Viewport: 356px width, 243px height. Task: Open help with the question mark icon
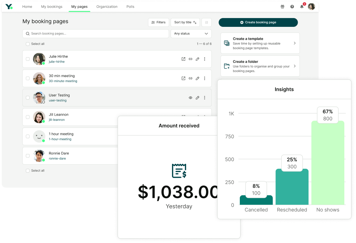[291, 6]
